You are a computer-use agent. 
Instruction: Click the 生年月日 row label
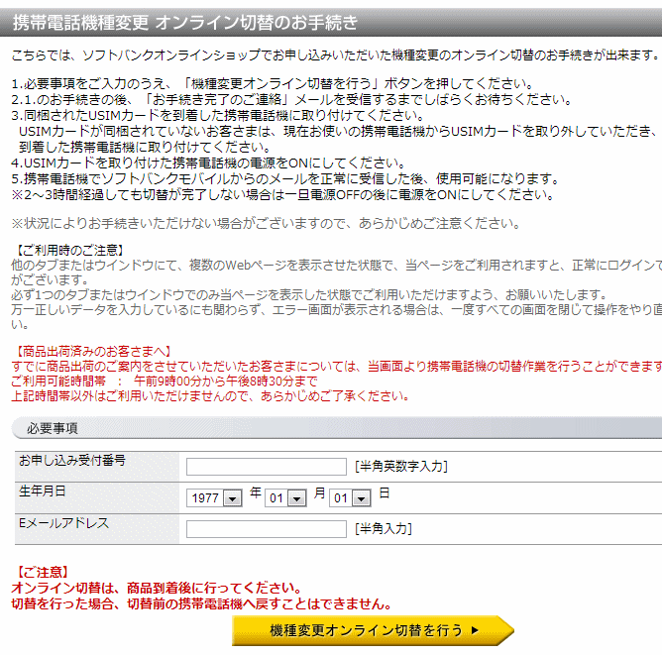[x=43, y=491]
